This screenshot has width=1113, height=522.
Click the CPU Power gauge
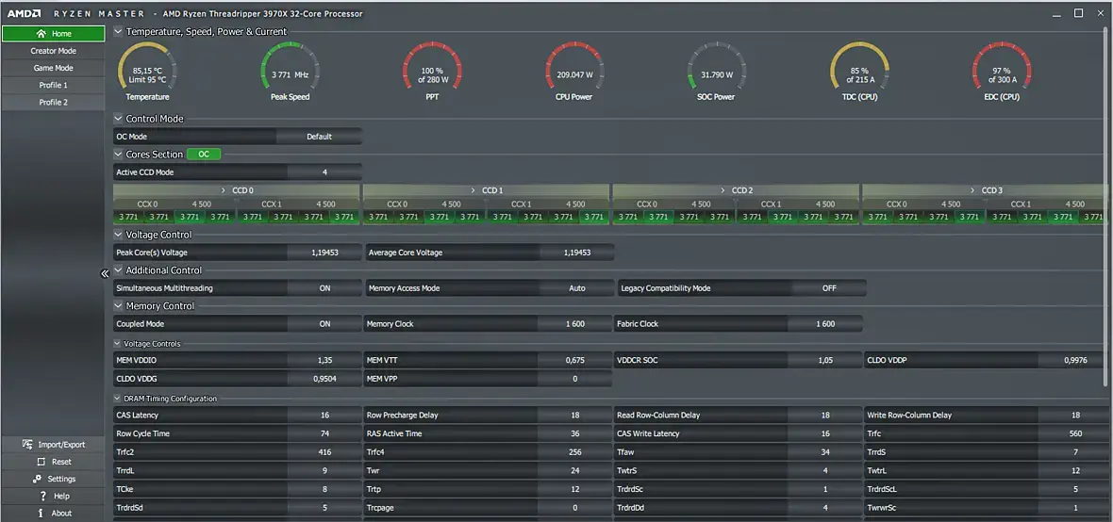(574, 70)
